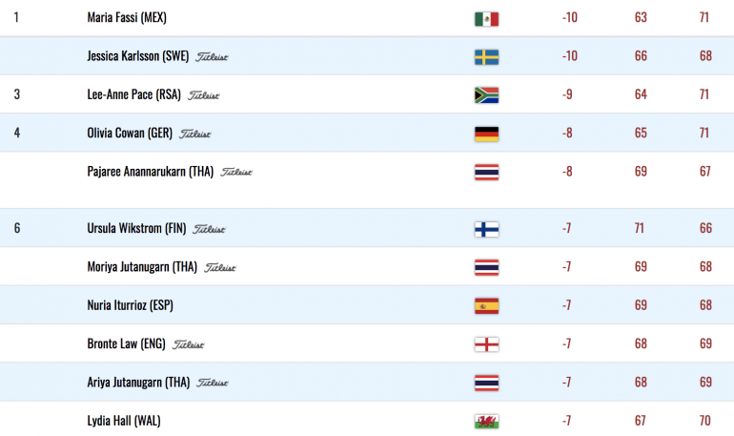
Task: Click Ursula Wikstrom's second-round score of 66
Action: click(706, 229)
